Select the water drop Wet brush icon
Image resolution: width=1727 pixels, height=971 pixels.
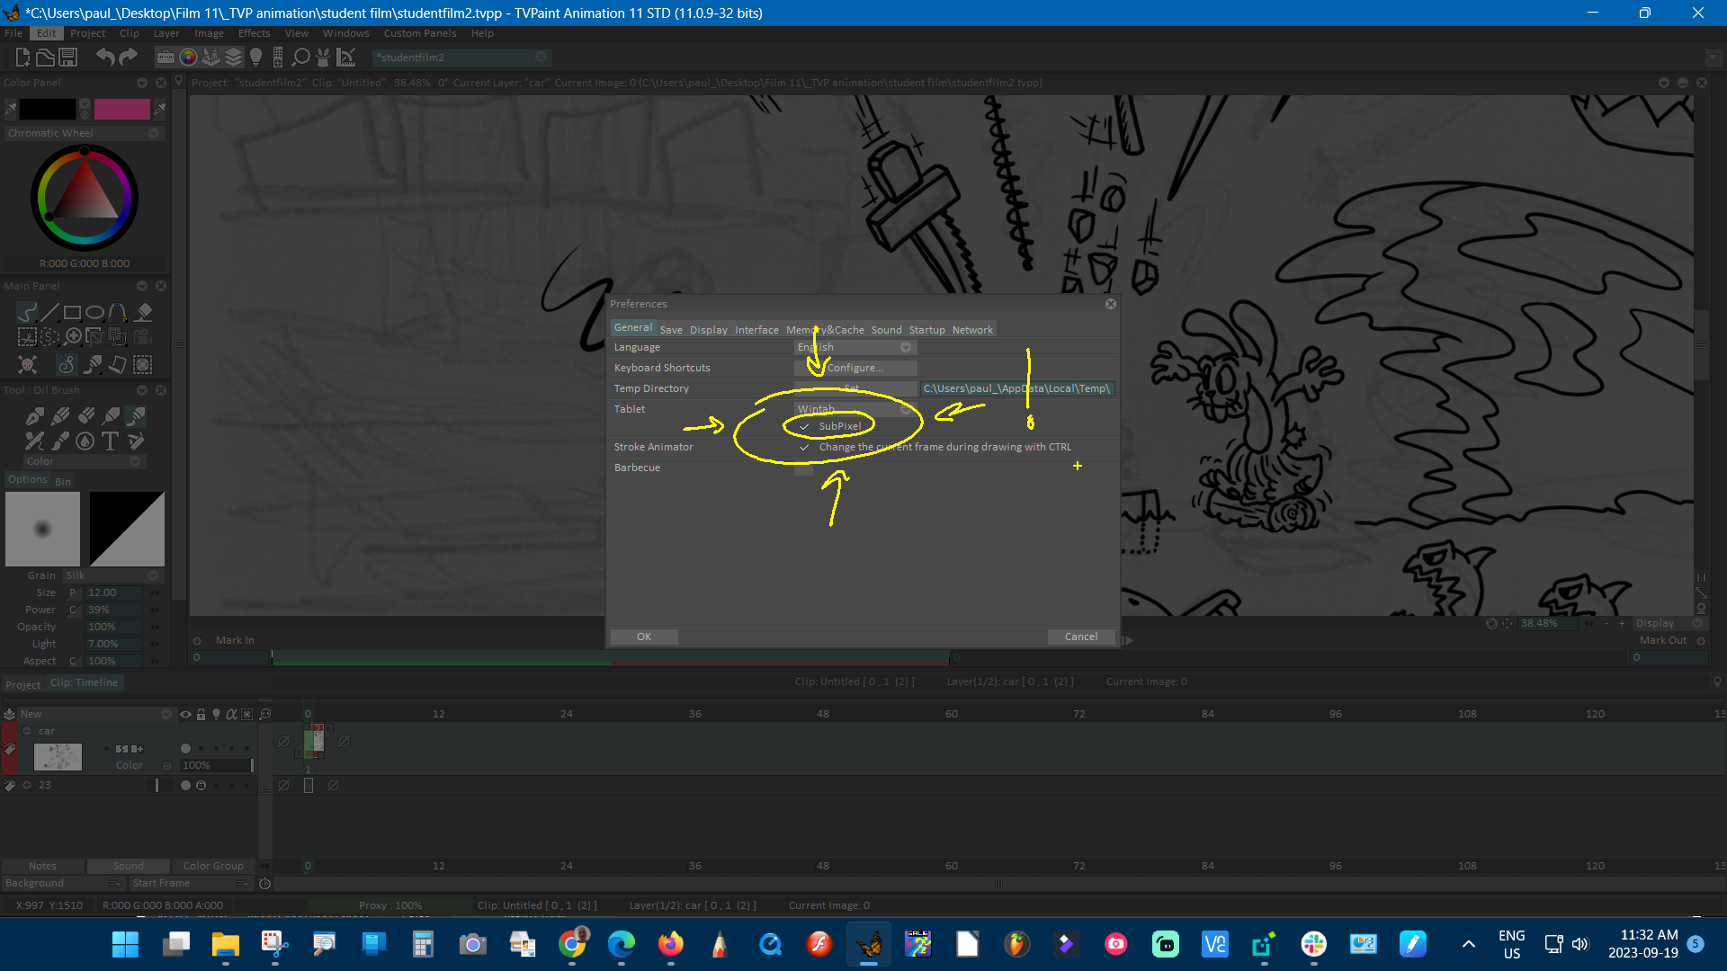85,441
